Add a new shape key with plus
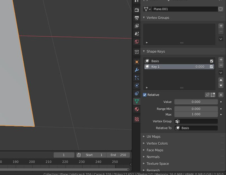The image size is (226, 175). click(221, 60)
